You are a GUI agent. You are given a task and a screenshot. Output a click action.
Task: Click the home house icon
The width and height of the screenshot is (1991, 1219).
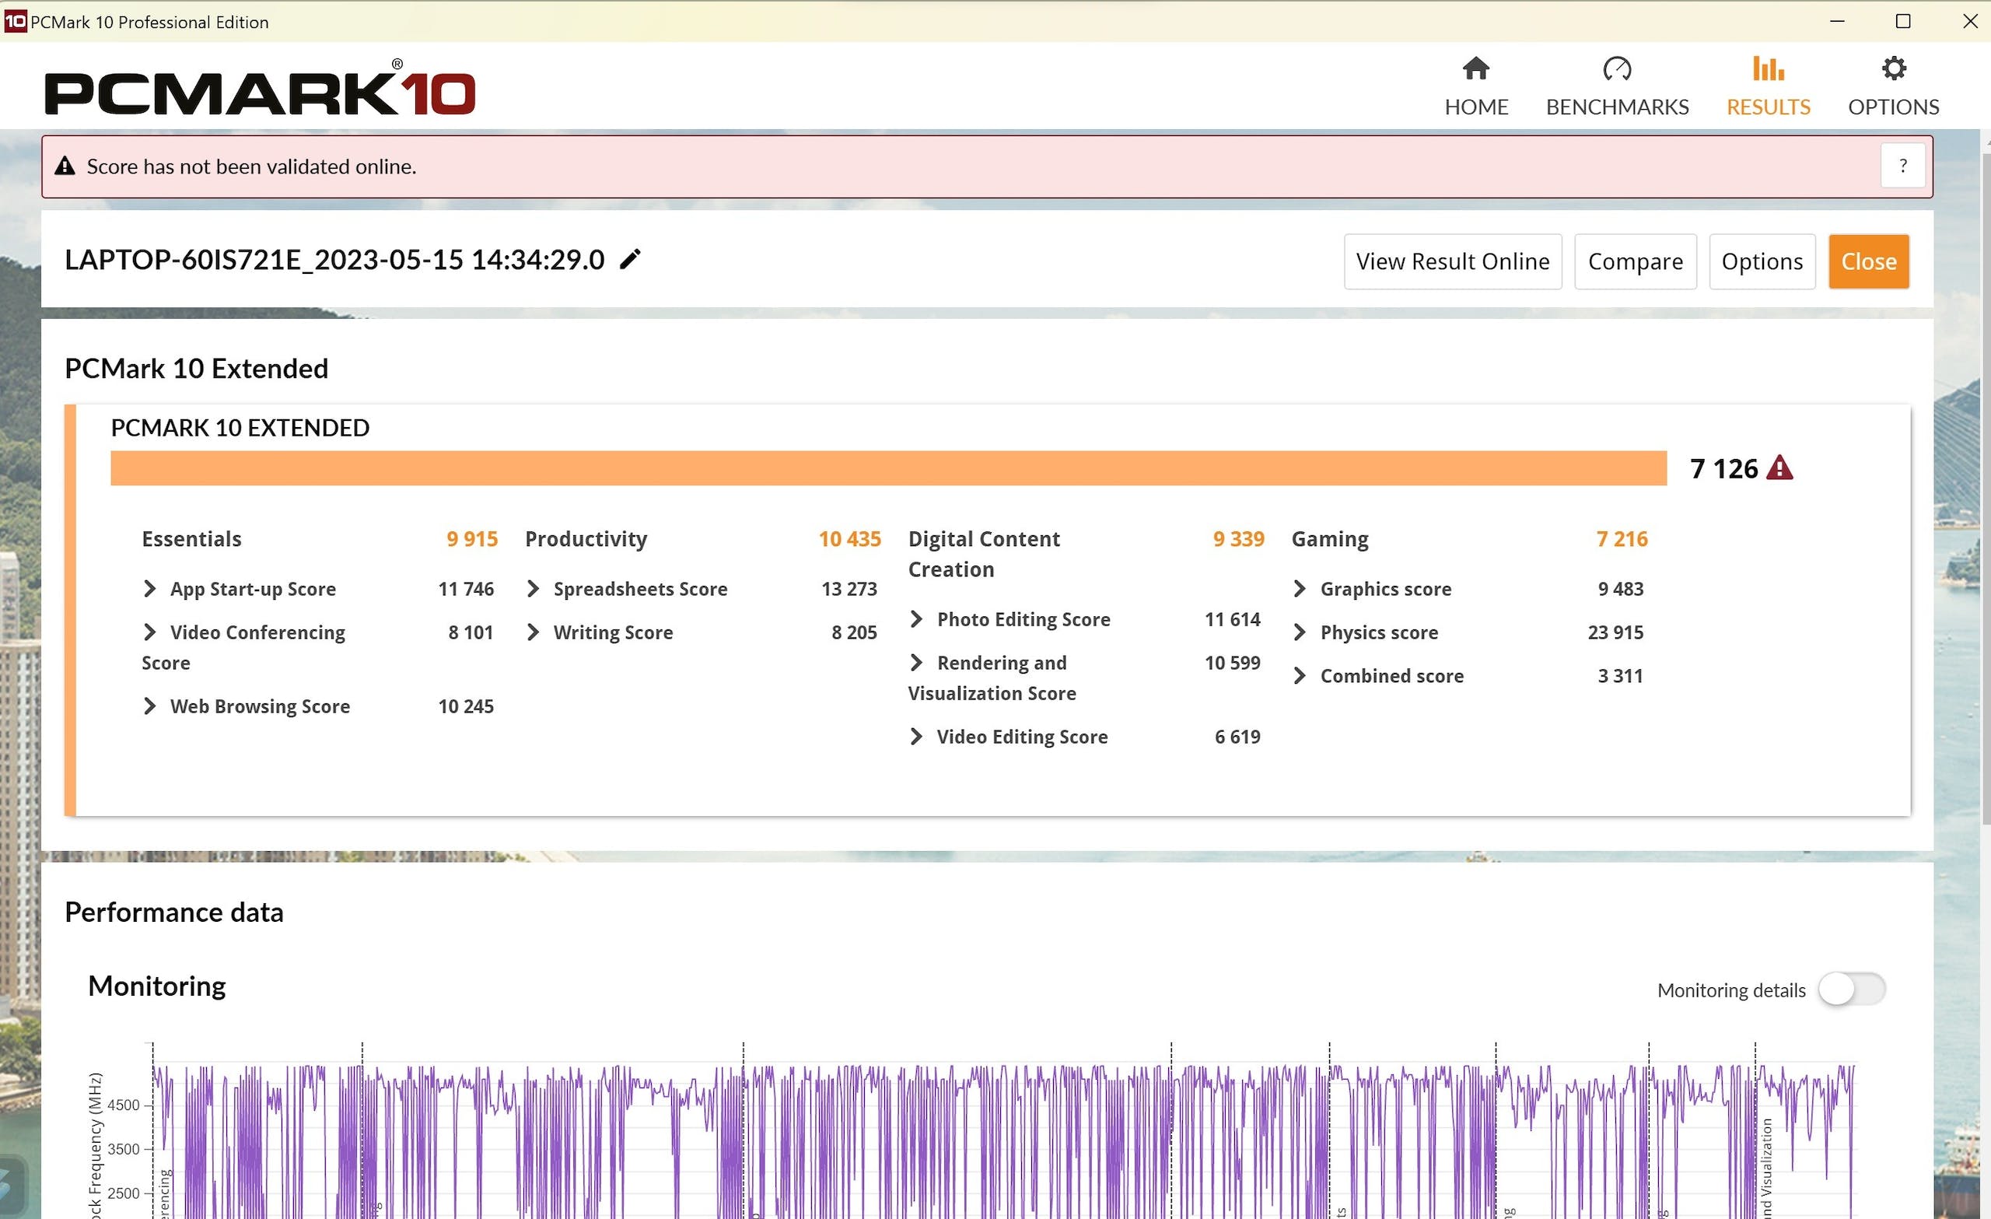(x=1475, y=68)
